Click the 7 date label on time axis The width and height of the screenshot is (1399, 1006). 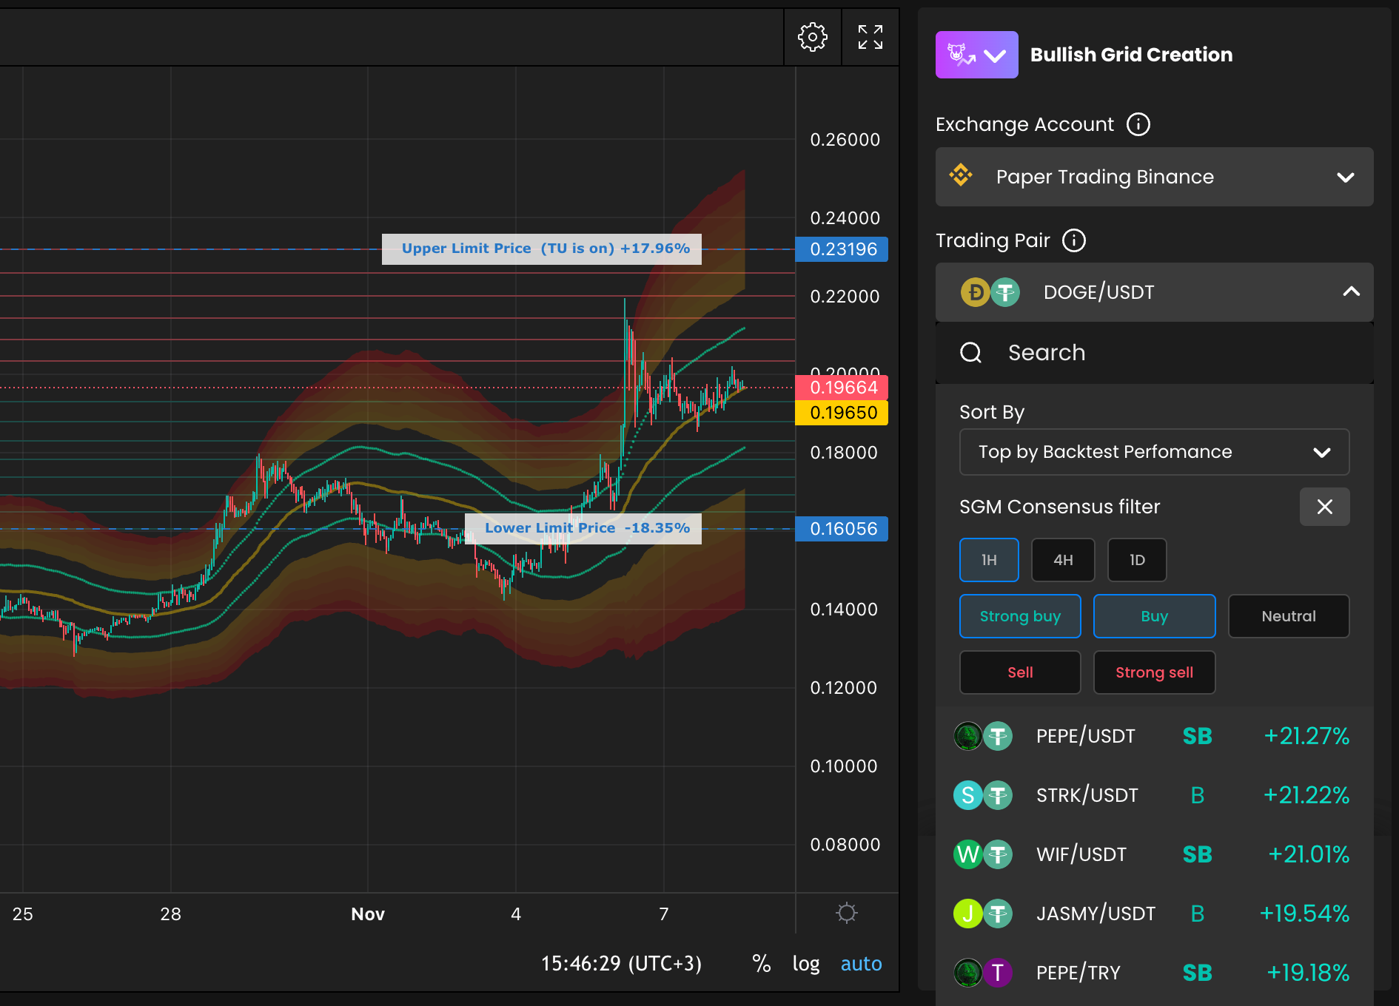point(664,914)
